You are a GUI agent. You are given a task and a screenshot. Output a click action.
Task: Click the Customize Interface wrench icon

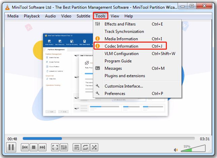click(x=98, y=86)
